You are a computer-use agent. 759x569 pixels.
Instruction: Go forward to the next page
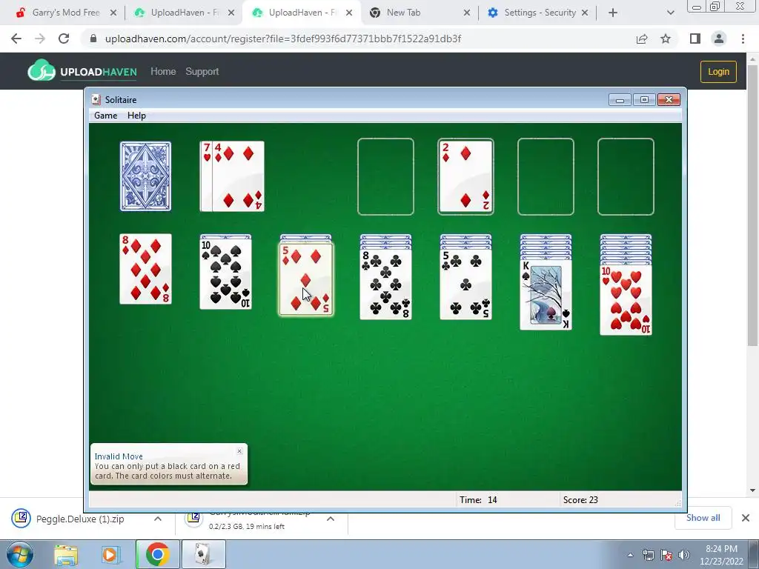[40, 39]
